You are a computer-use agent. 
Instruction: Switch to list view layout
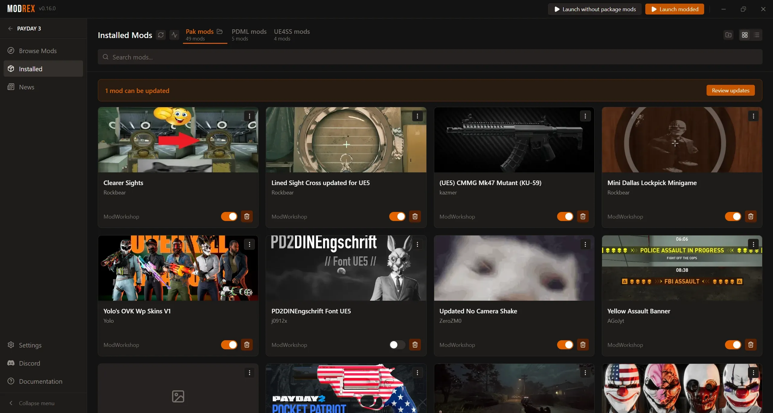coord(757,35)
